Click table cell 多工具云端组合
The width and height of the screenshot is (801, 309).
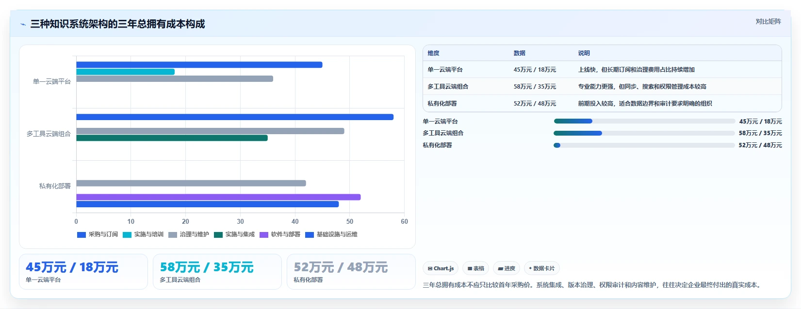click(448, 87)
